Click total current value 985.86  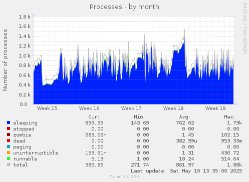(95, 165)
